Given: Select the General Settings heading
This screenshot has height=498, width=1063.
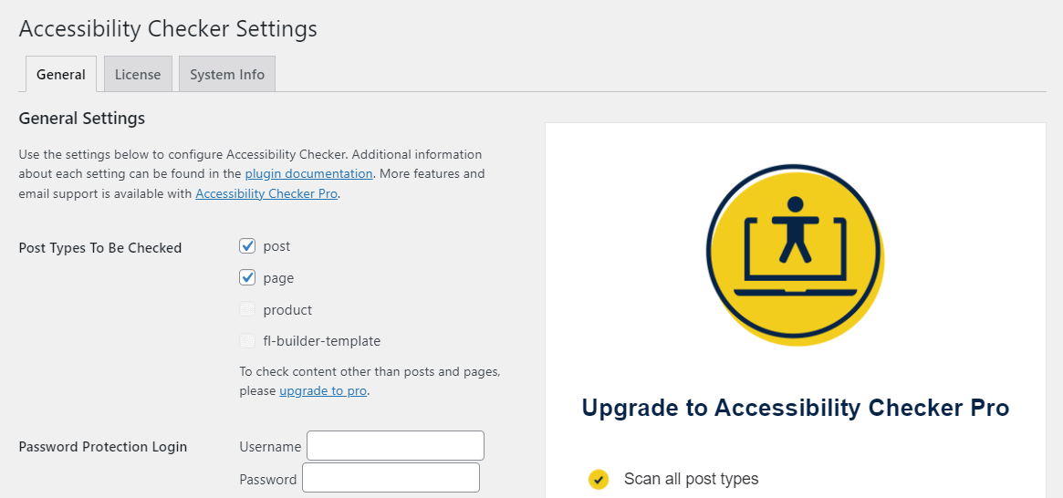Looking at the screenshot, I should coord(82,119).
